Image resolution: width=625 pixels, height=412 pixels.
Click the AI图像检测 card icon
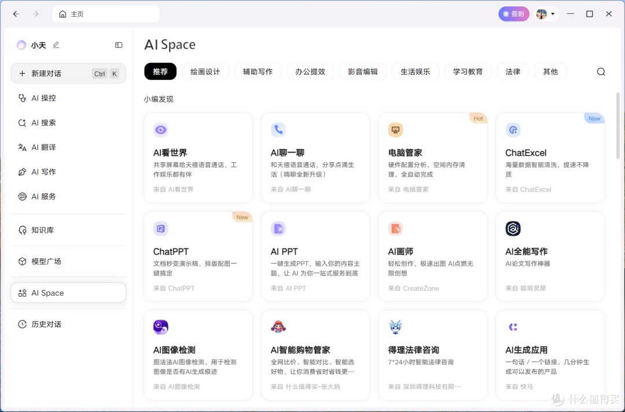click(161, 327)
